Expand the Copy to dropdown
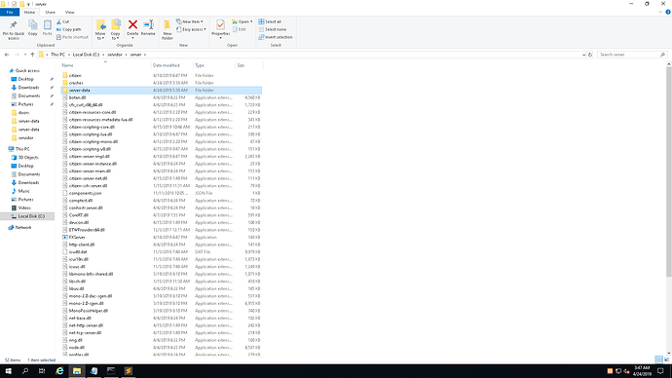Screen dimensions: 672x378 coord(116,29)
